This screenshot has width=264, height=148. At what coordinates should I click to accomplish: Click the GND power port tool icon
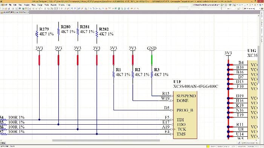pyautogui.click(x=106, y=8)
